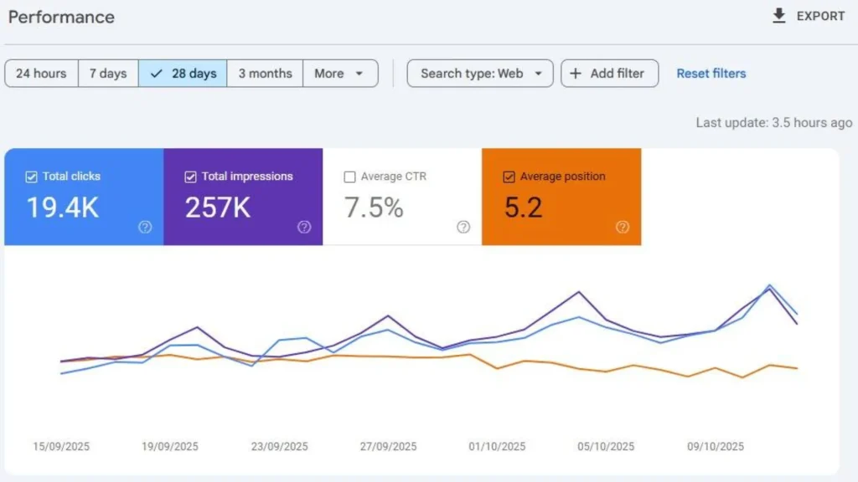Screen dimensions: 858x482
Task: Disable the Total clicks checkbox
Action: [31, 177]
